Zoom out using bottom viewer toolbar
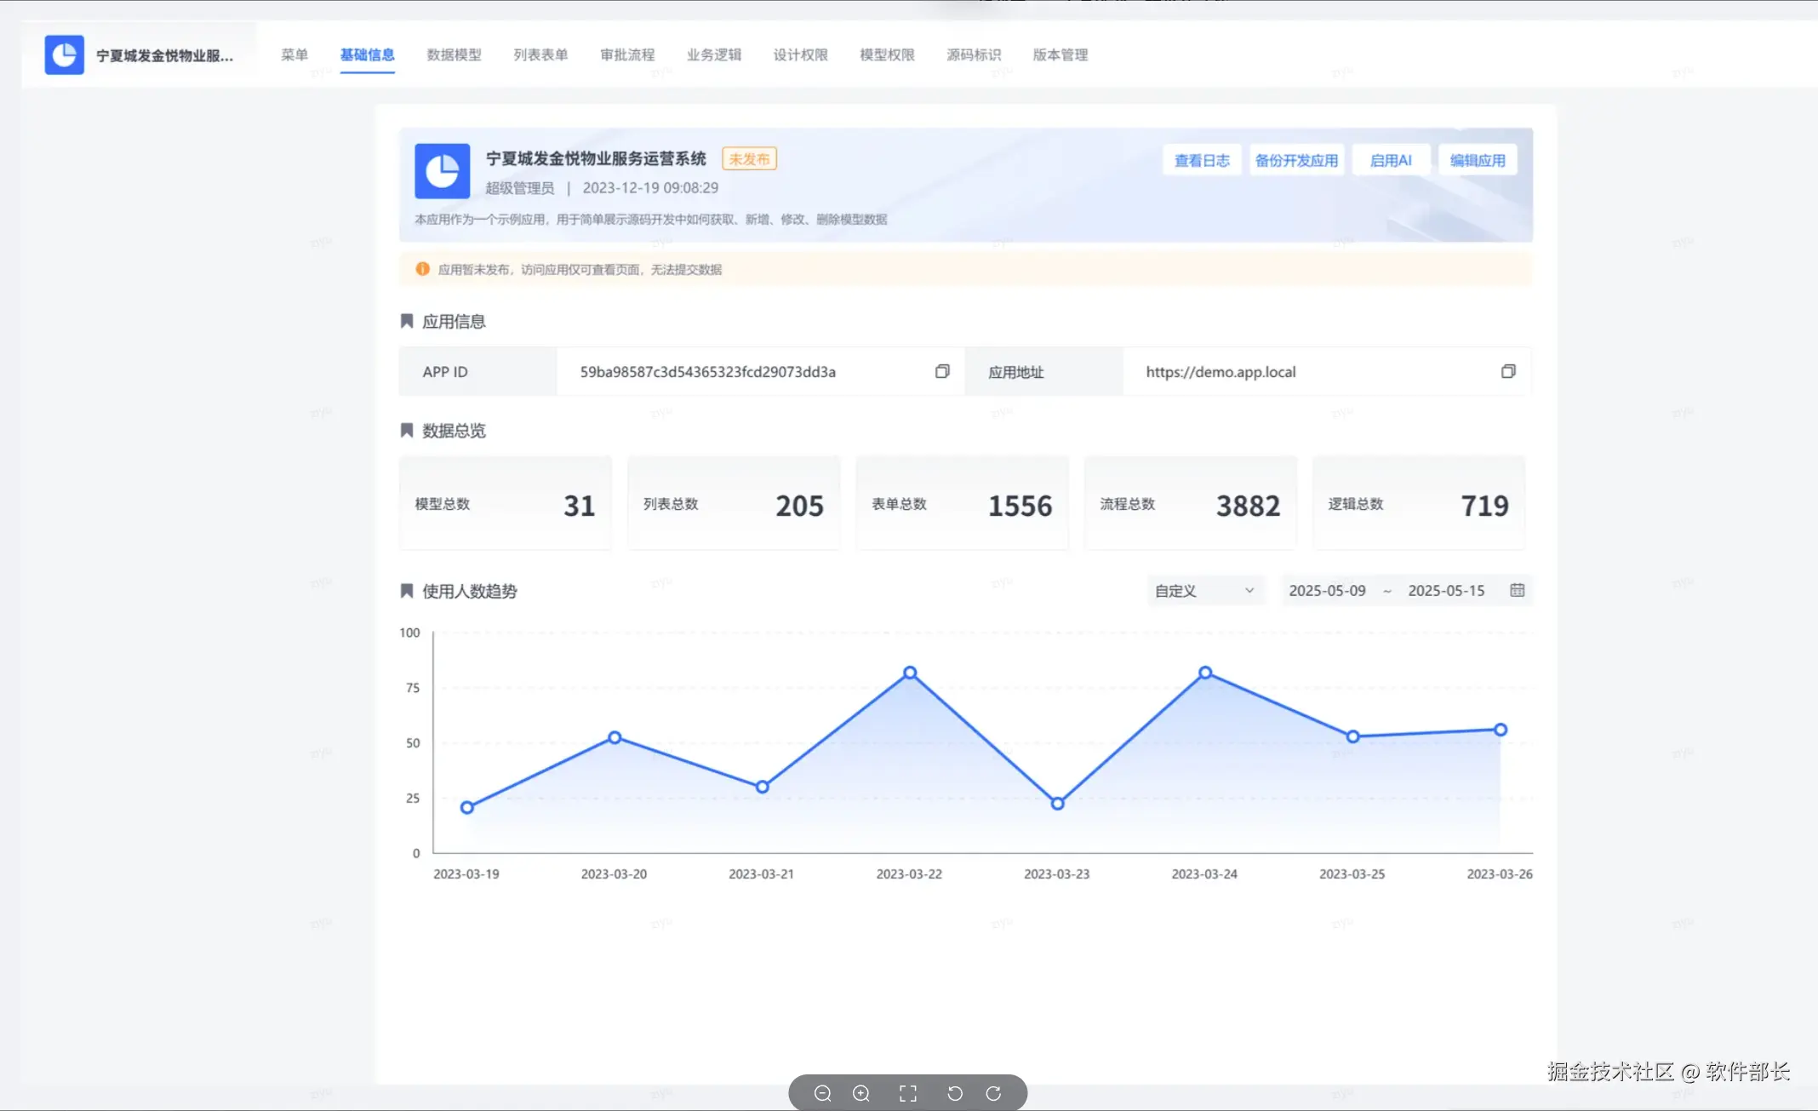Viewport: 1818px width, 1111px height. pyautogui.click(x=822, y=1093)
